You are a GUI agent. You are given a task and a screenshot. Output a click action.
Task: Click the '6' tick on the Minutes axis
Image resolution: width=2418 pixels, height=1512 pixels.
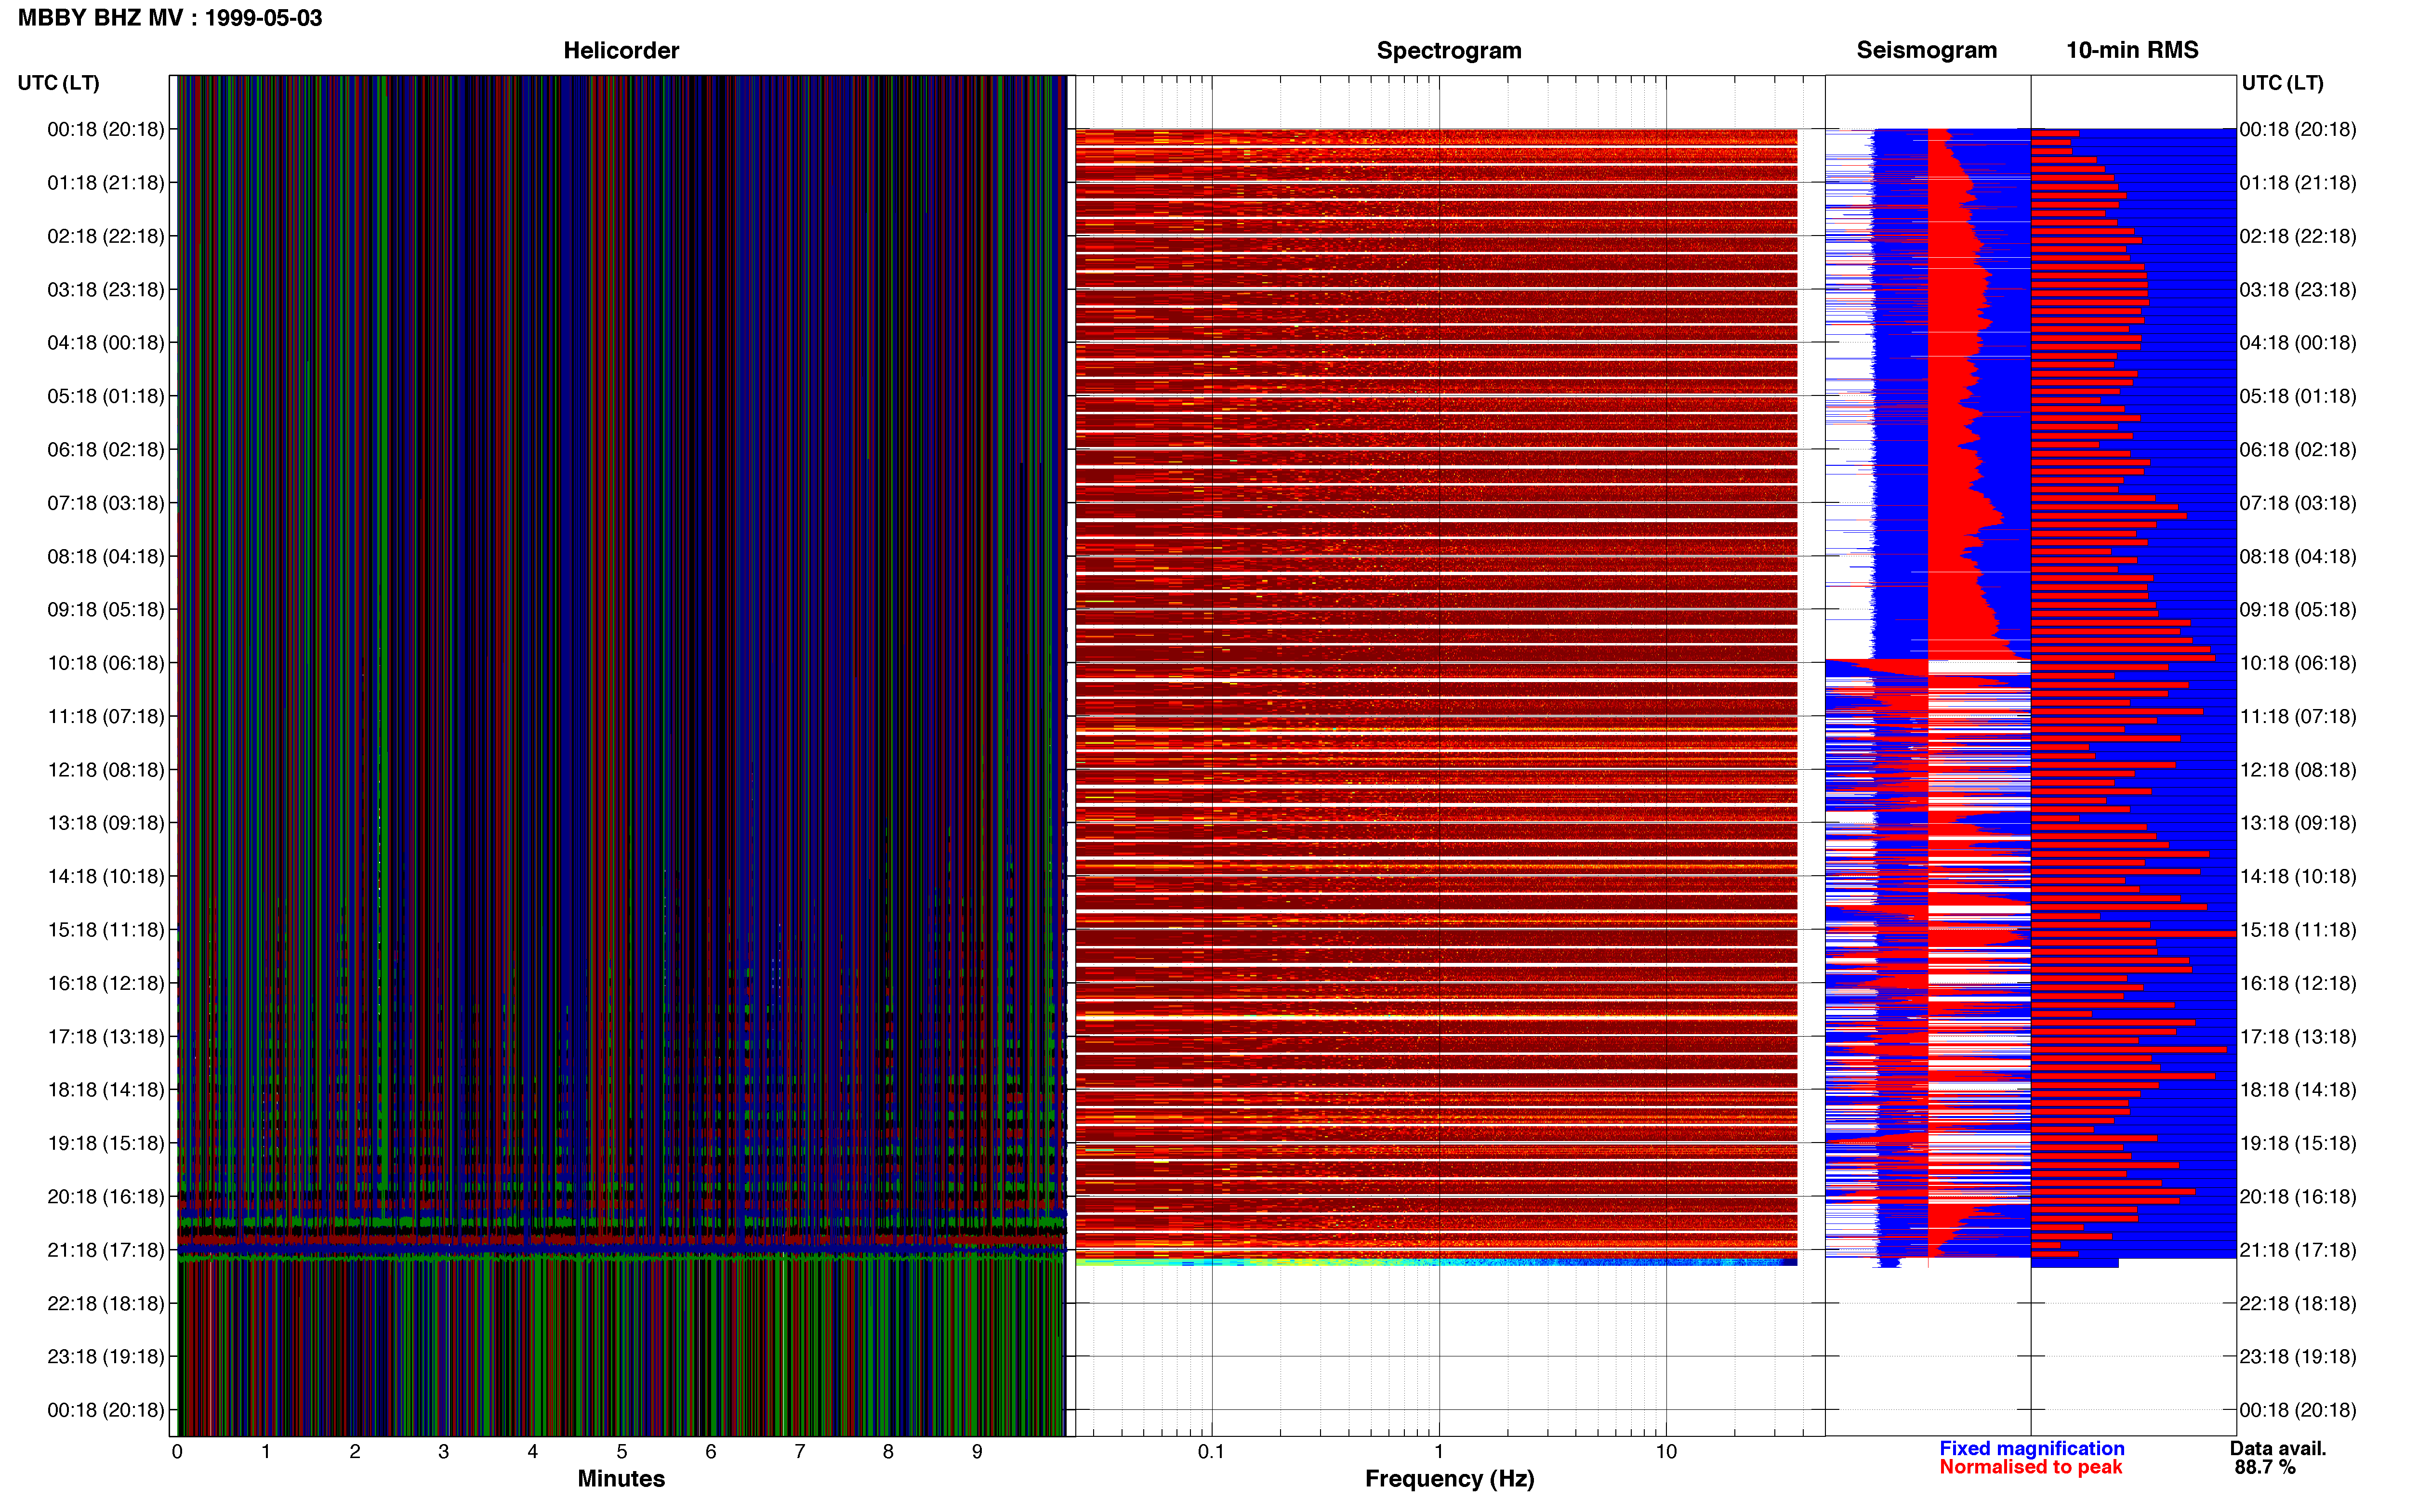711,1452
